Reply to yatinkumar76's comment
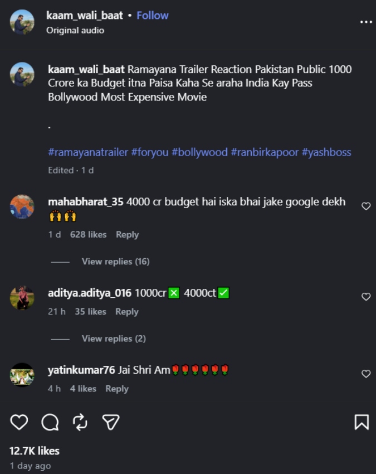376x474 pixels. tap(117, 389)
